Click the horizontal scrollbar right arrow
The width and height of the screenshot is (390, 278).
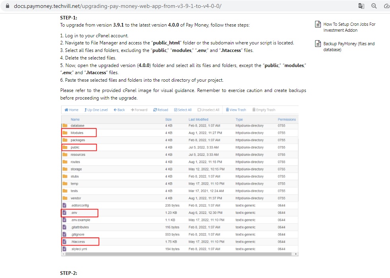tap(296, 254)
